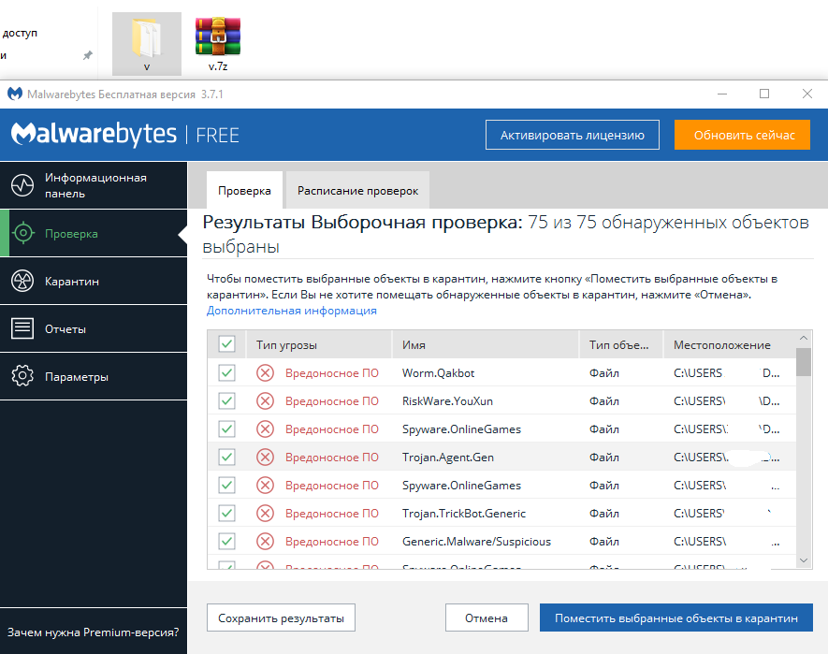Sort by Имя column header
This screenshot has width=828, height=654.
pyautogui.click(x=486, y=344)
